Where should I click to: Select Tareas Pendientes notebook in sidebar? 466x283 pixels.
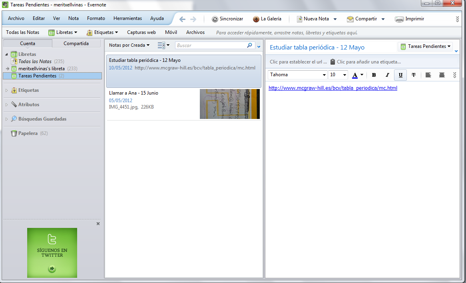point(52,76)
